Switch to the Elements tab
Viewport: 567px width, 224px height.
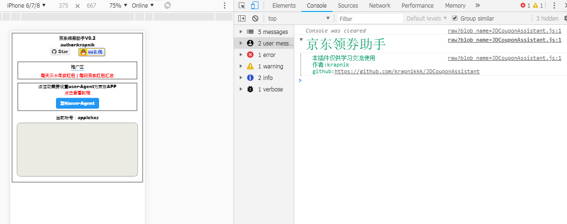pyautogui.click(x=284, y=5)
